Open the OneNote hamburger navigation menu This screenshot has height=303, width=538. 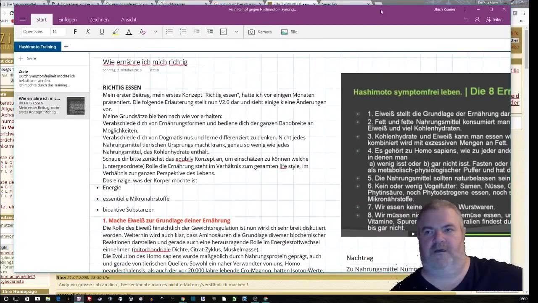point(23,19)
